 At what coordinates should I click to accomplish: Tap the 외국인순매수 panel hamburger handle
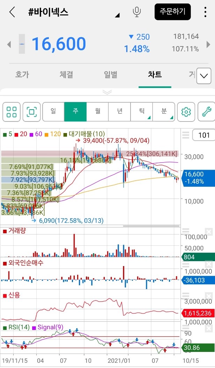186,264
